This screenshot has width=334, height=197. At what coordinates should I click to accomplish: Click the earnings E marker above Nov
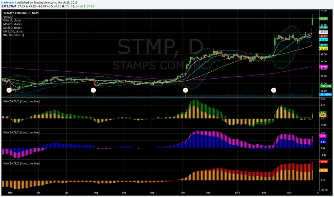pyautogui.click(x=185, y=90)
